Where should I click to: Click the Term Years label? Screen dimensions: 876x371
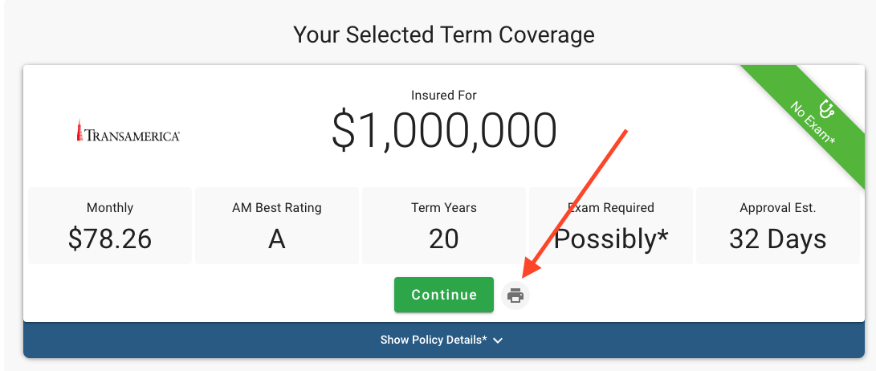click(x=443, y=208)
